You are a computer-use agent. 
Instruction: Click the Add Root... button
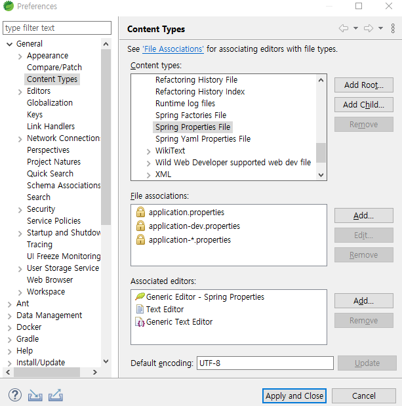[x=364, y=85]
